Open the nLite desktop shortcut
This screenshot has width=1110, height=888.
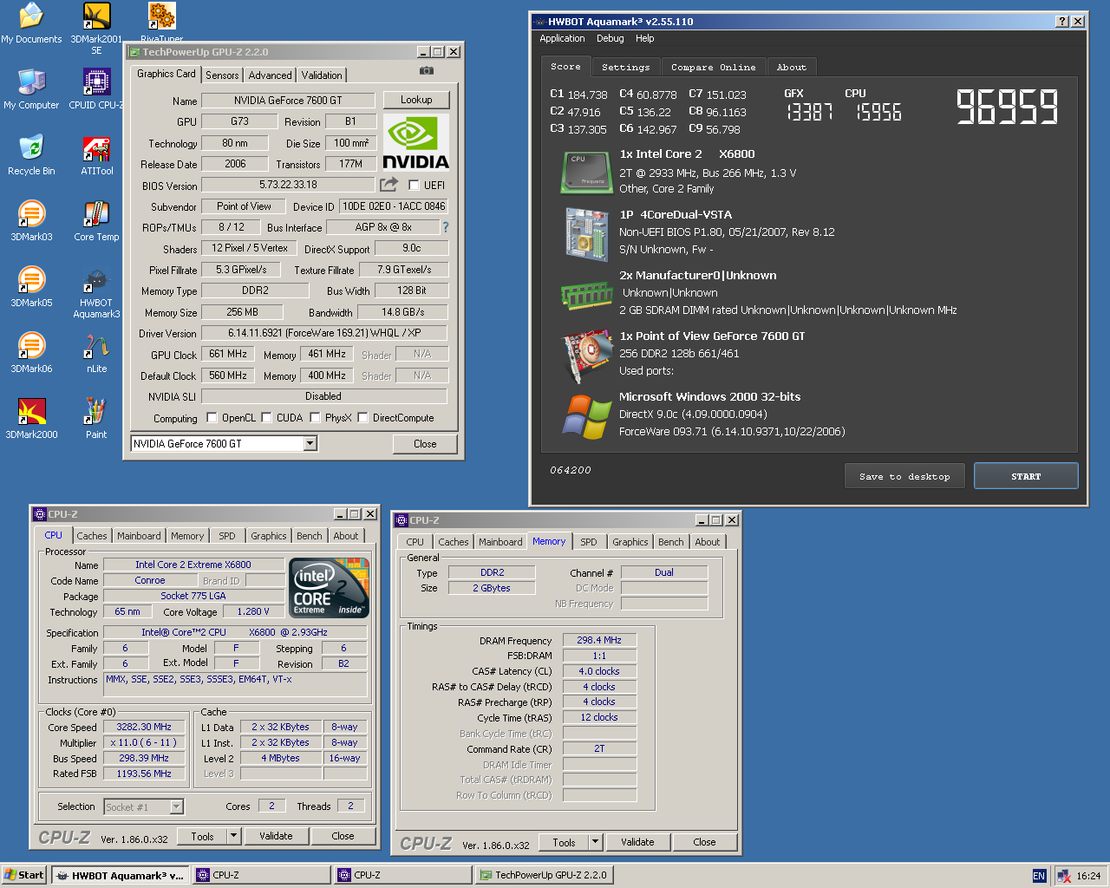[x=96, y=353]
